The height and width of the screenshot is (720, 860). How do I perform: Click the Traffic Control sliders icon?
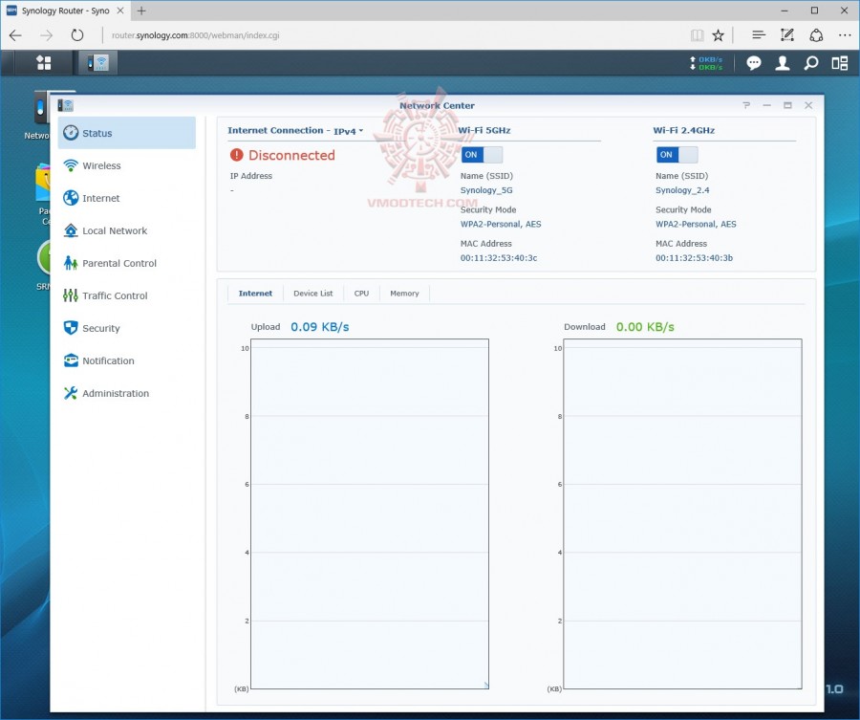pyautogui.click(x=71, y=295)
